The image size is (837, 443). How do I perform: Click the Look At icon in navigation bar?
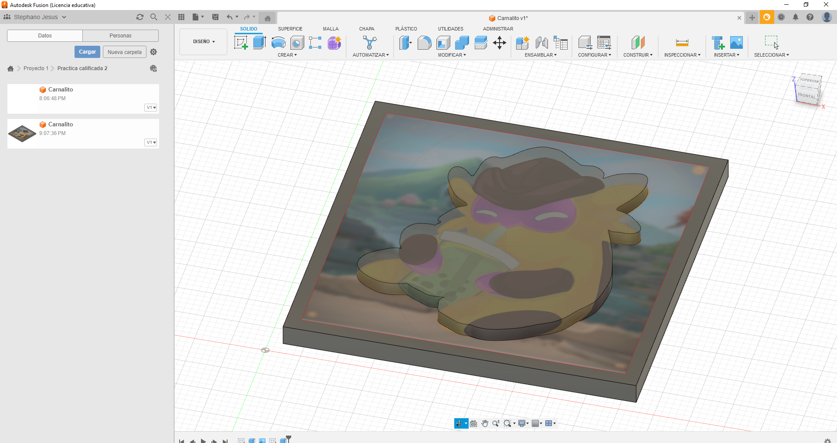click(x=473, y=423)
